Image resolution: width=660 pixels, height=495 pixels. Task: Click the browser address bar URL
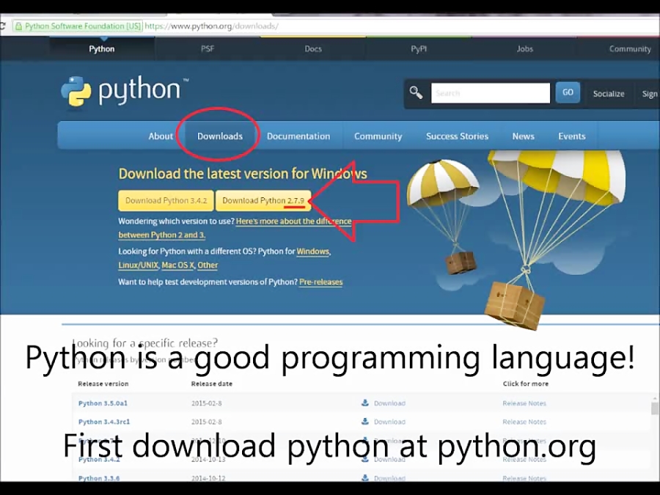point(211,26)
